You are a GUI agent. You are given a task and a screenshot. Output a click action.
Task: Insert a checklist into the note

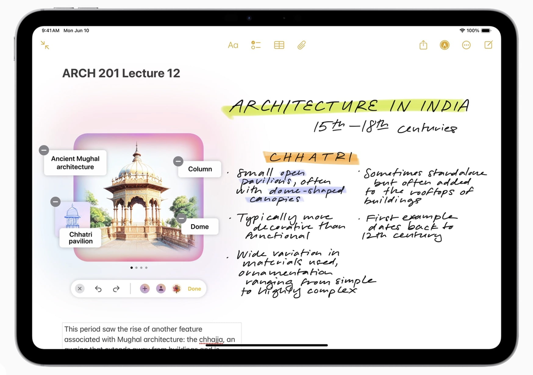pos(256,45)
